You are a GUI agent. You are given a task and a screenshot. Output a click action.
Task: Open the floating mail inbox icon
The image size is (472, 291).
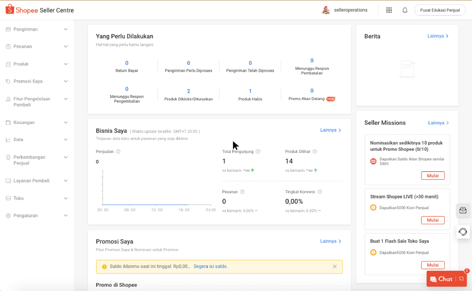point(463,210)
